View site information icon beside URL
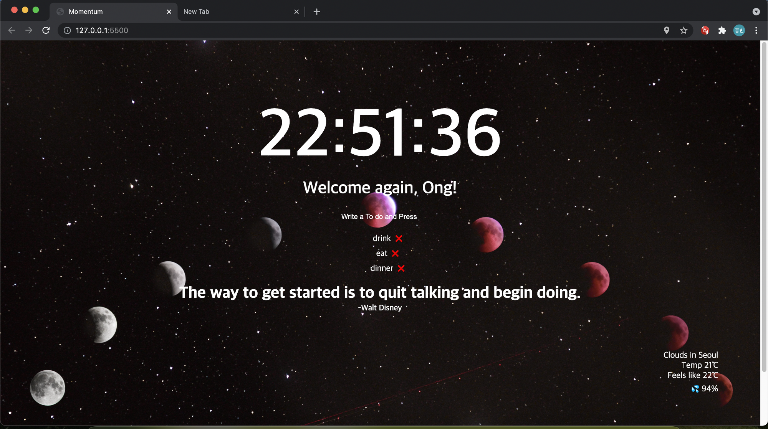The image size is (768, 429). tap(67, 30)
